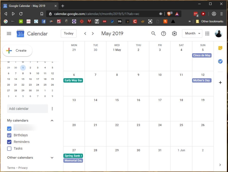Go back in browser history
The width and height of the screenshot is (228, 172).
(x=6, y=14)
